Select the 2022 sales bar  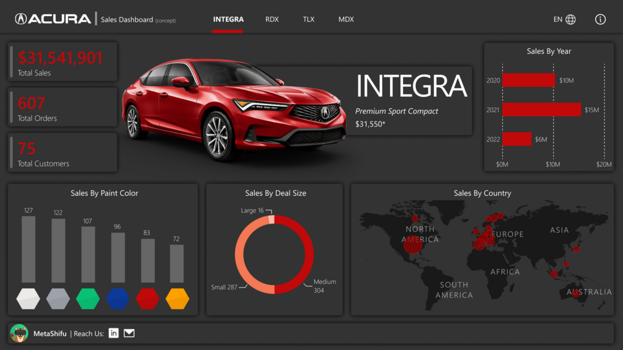pos(516,139)
